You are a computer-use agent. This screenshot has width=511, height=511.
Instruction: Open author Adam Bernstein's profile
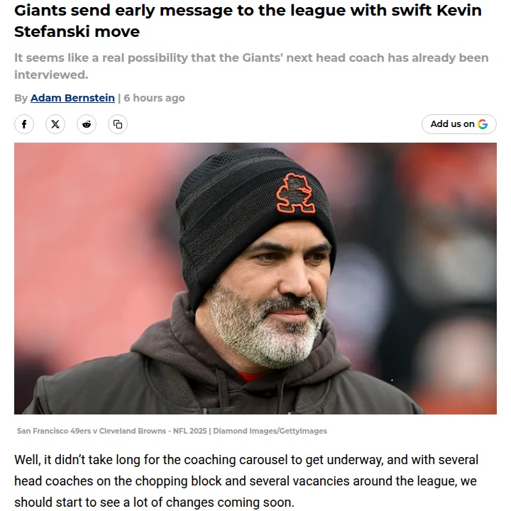(72, 98)
